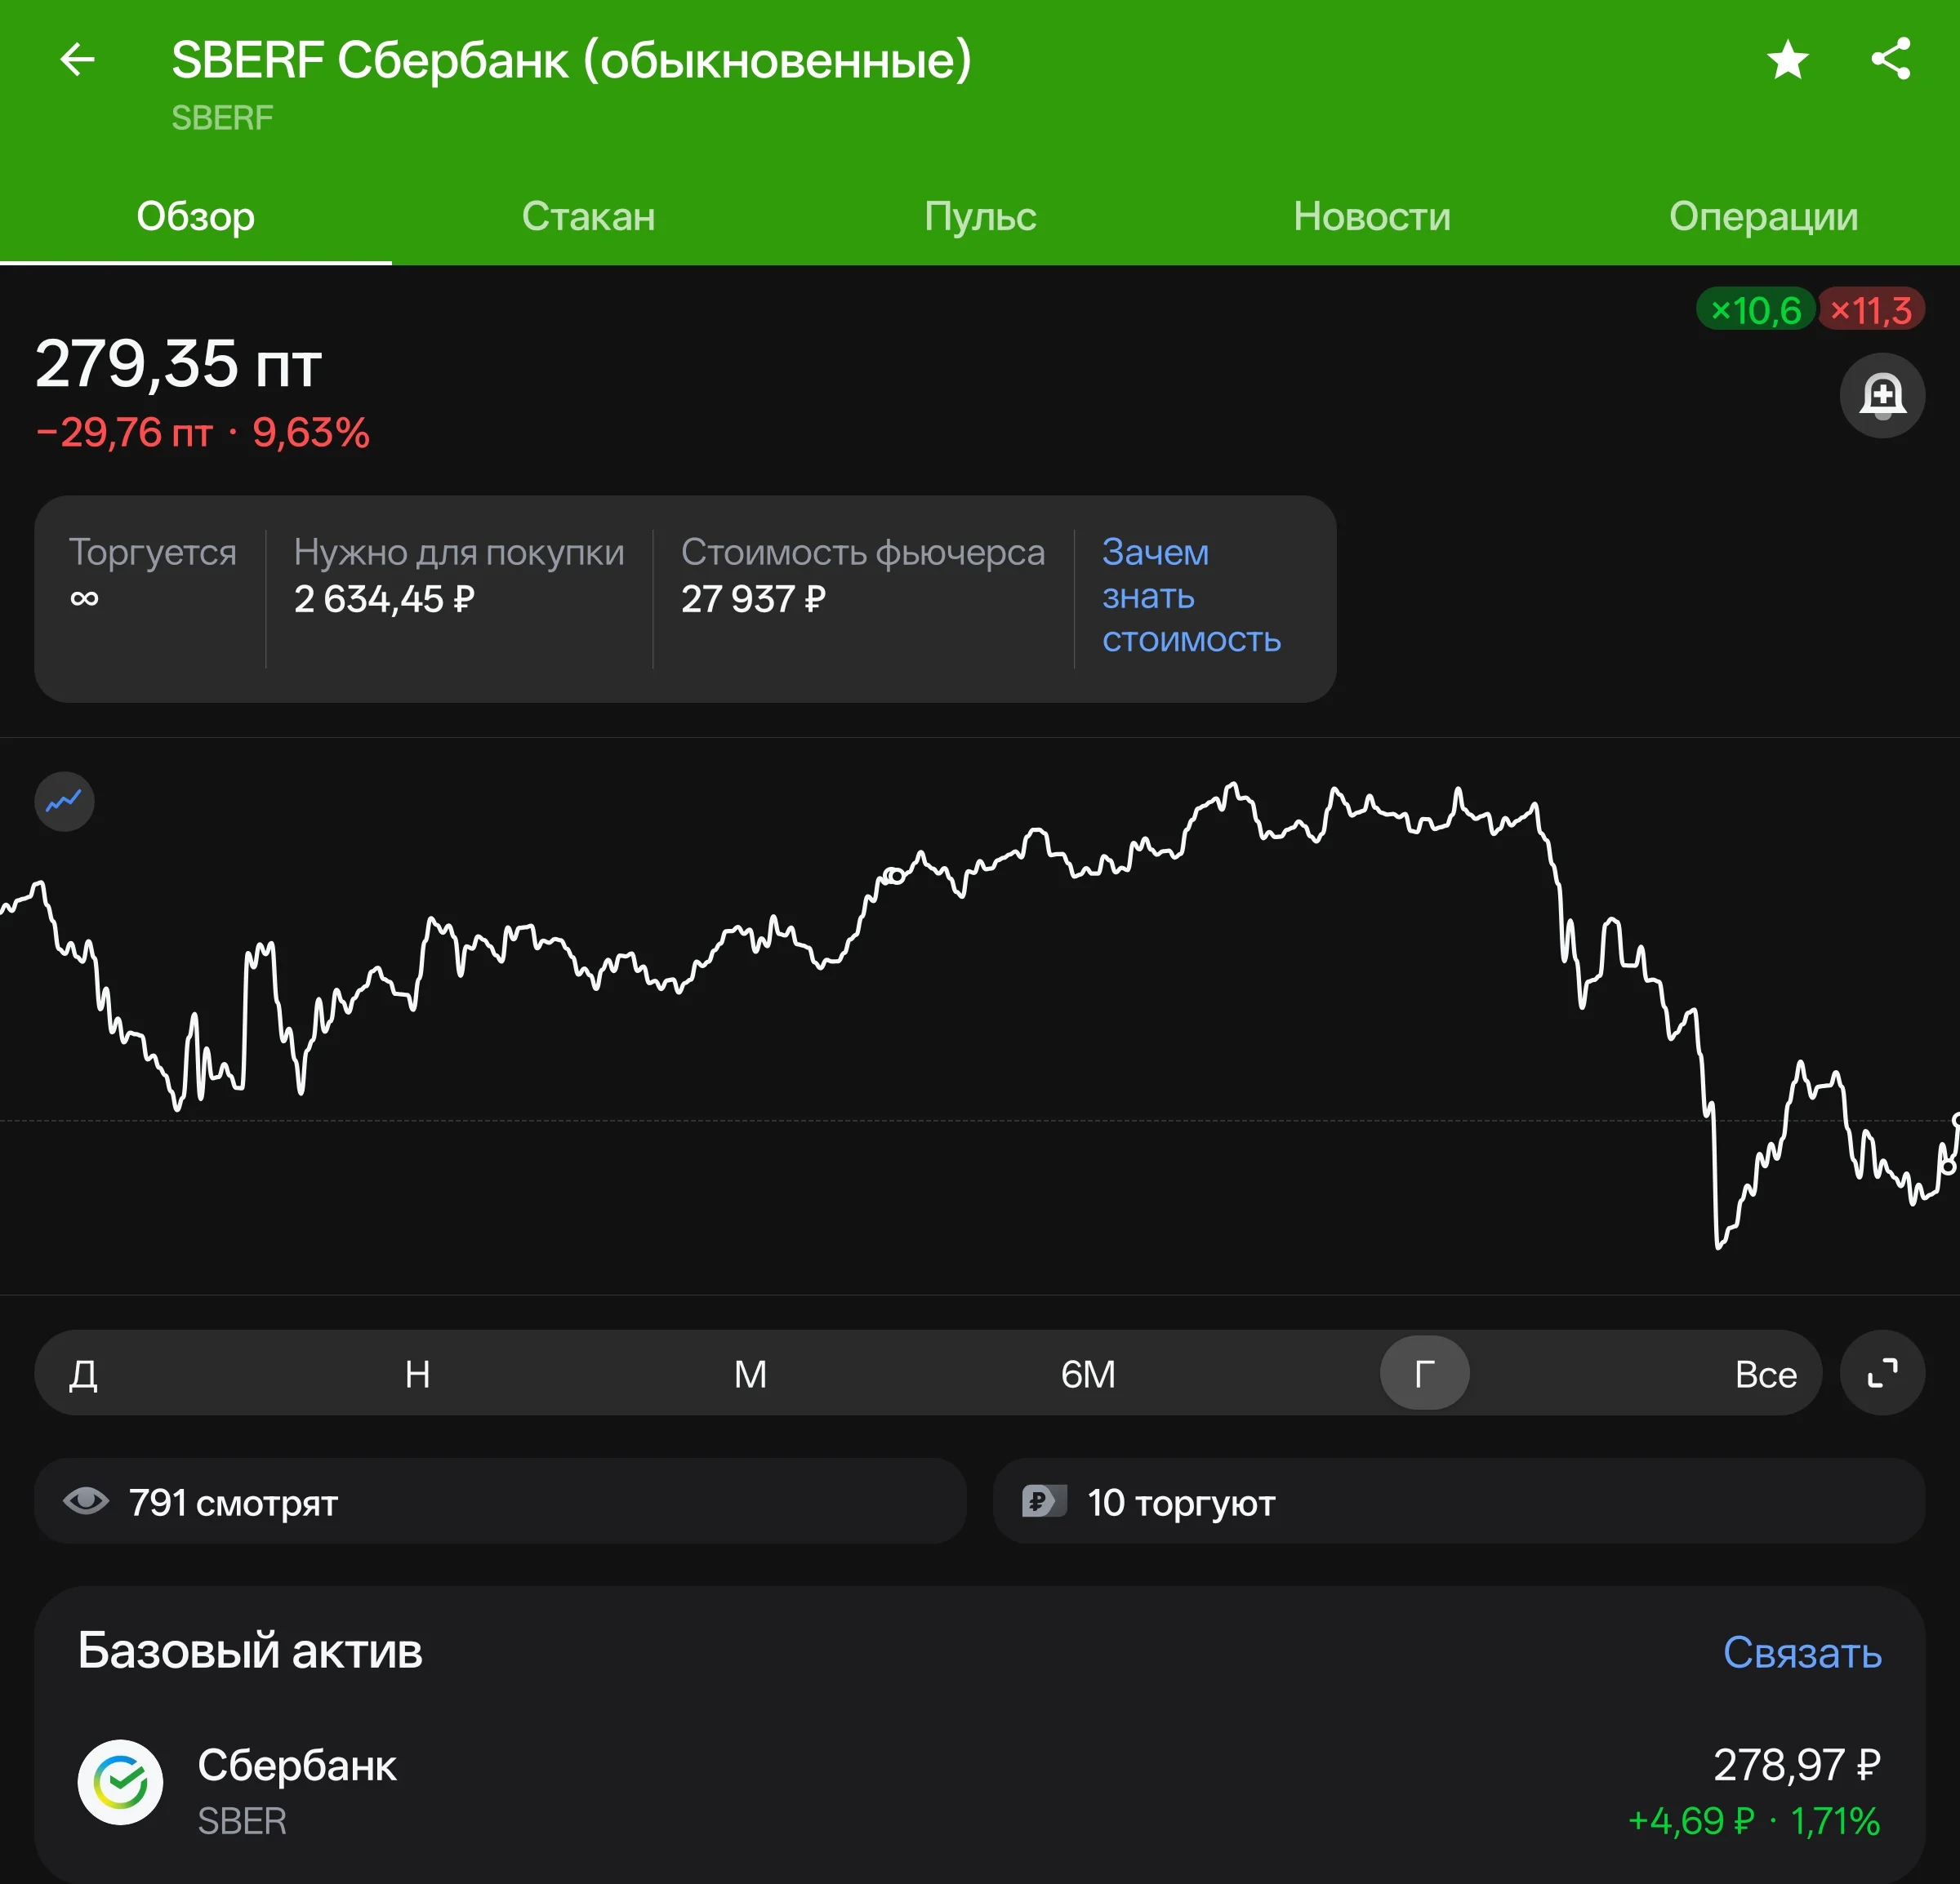Tap the share icon
This screenshot has height=1884, width=1960.
1890,59
